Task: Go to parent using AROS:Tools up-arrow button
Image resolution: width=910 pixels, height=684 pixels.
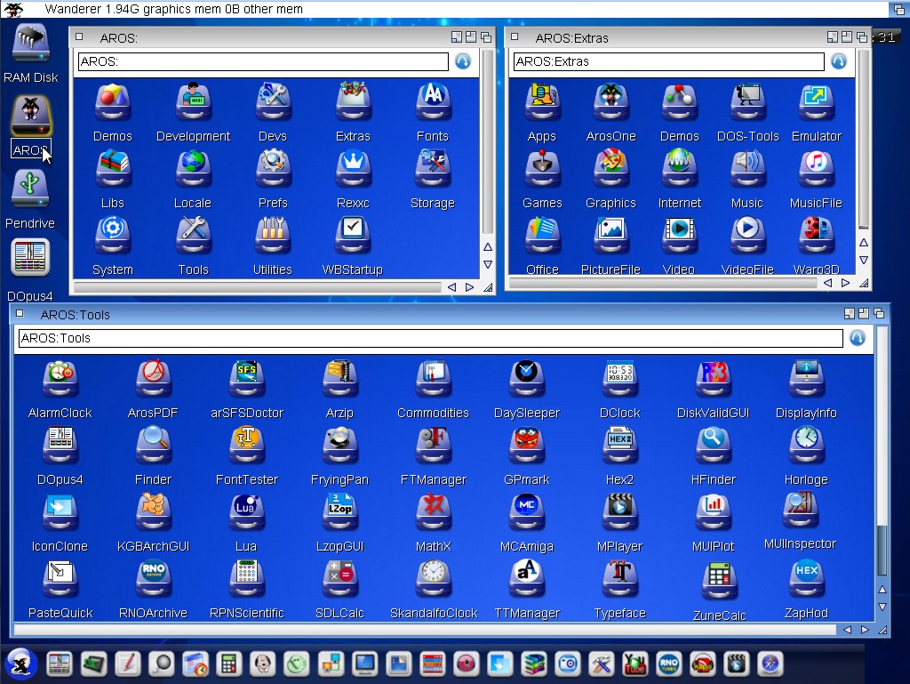Action: [857, 338]
